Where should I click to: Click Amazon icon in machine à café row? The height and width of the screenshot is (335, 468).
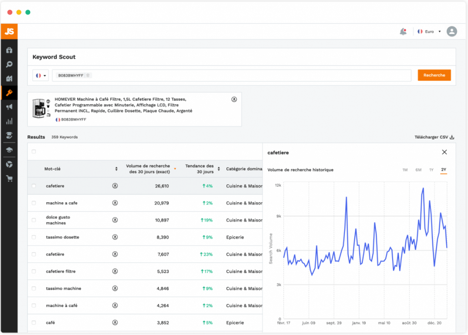[x=115, y=305]
